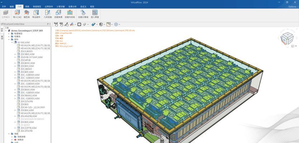Select the ZDCZZ5CPB part in the tree
The width and height of the screenshot is (299, 143).
click(x=27, y=102)
